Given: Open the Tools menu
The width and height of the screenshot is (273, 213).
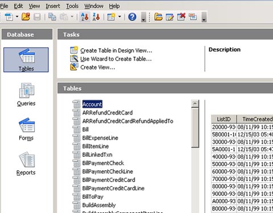Looking at the screenshot, I should 72,6.
